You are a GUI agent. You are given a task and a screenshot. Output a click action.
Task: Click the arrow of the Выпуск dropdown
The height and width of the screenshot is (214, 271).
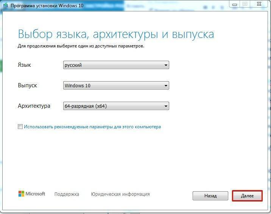click(x=166, y=86)
